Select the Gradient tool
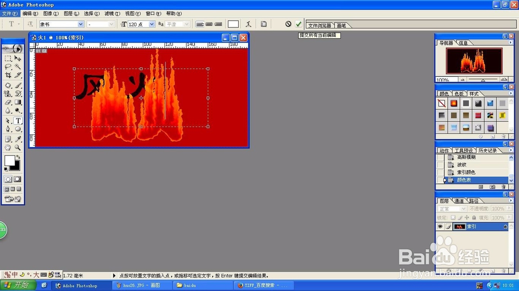Screen dimensions: 519x291 (18, 102)
